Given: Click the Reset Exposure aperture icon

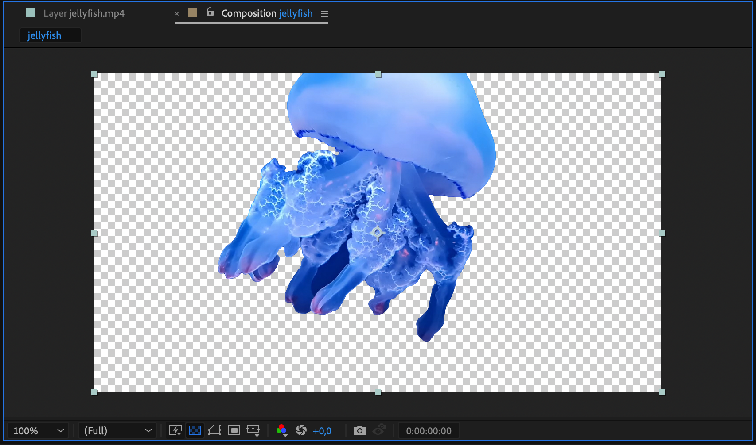Looking at the screenshot, I should coord(301,430).
